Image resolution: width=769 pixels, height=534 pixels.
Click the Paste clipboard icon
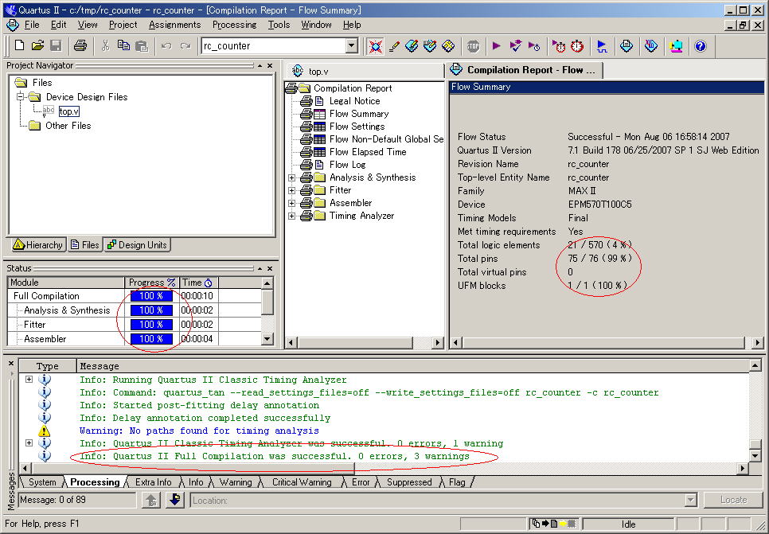point(142,45)
